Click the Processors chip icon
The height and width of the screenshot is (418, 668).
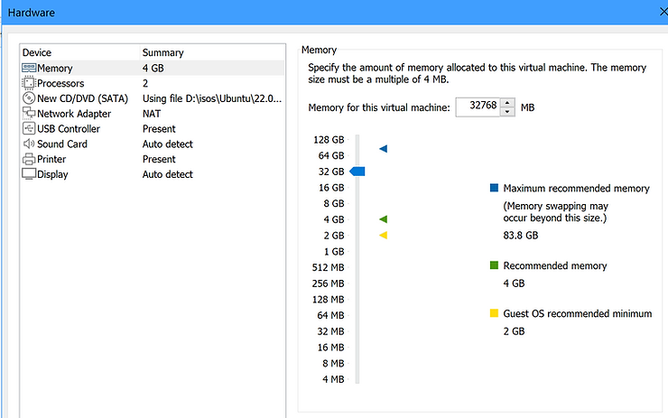28,83
